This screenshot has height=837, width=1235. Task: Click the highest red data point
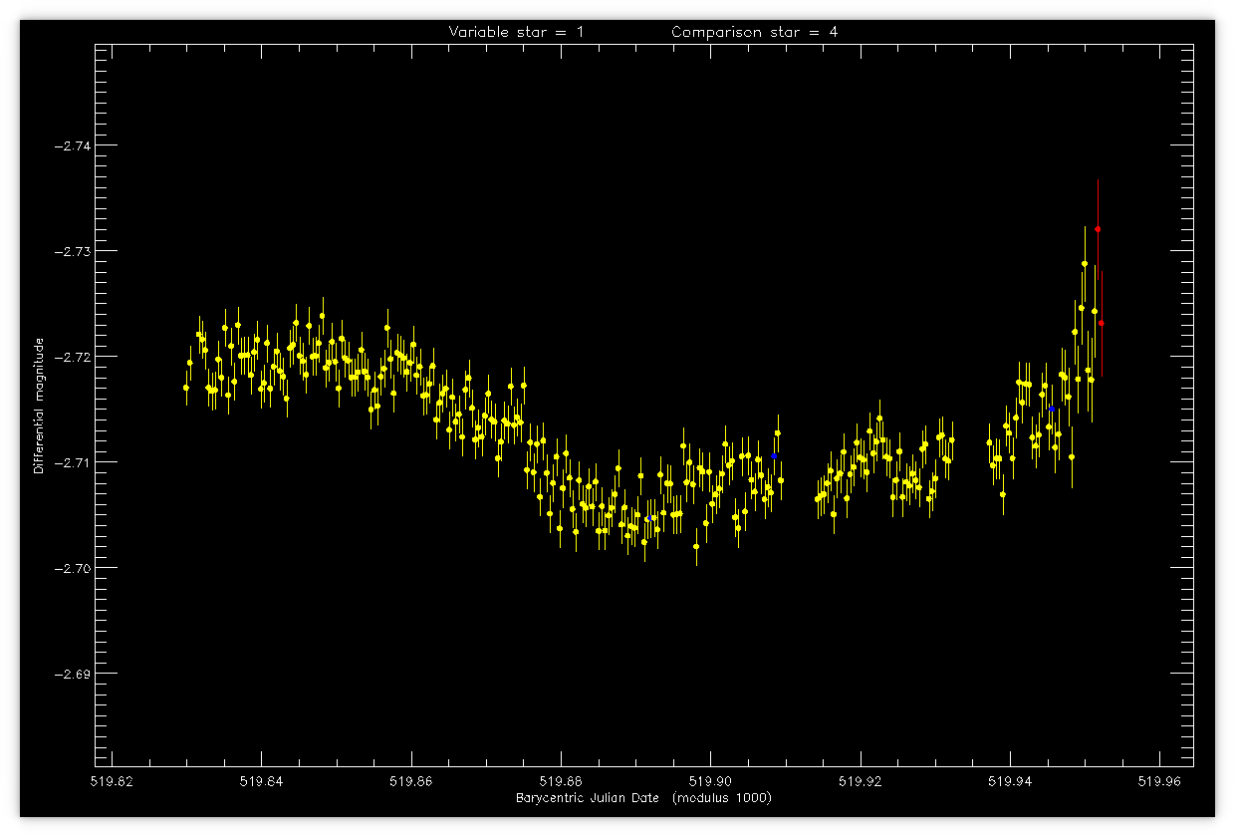point(1098,229)
